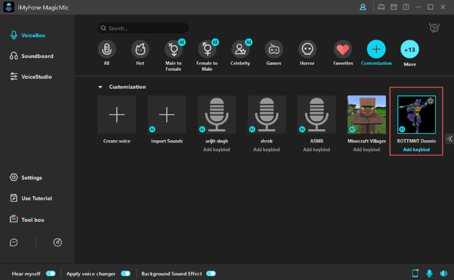Mute the speaker icon in status bar
This screenshot has height=280, width=454.
(x=444, y=273)
